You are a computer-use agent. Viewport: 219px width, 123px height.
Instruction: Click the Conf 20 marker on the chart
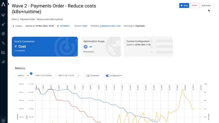pos(185,87)
